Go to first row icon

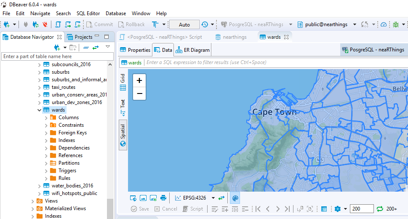tap(258, 209)
